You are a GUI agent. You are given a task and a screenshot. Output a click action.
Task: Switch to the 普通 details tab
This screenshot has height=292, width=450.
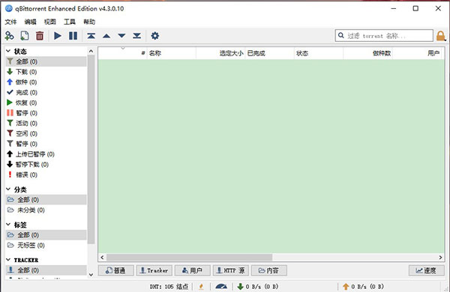[x=116, y=270]
